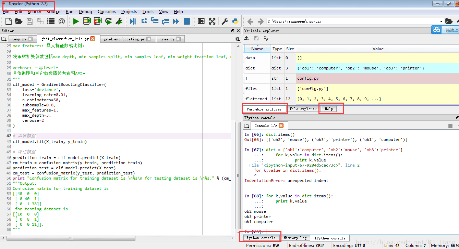459x249 pixels.
Task: Sort variables by the Size column header
Action: tap(290, 49)
